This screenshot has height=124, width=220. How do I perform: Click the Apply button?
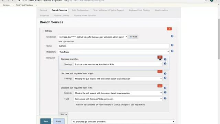59,121
